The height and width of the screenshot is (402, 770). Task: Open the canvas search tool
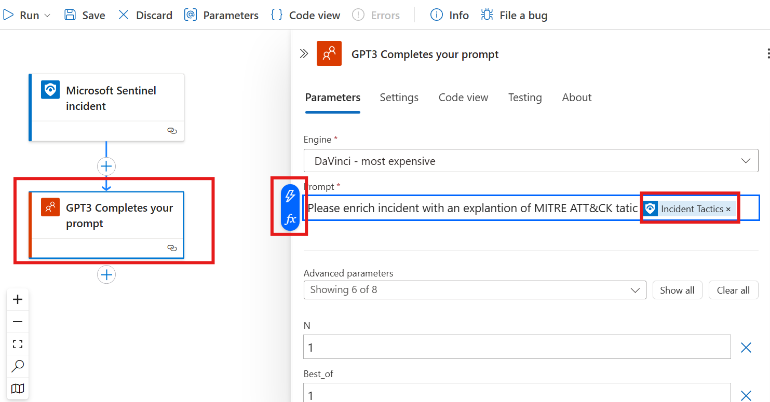(18, 366)
